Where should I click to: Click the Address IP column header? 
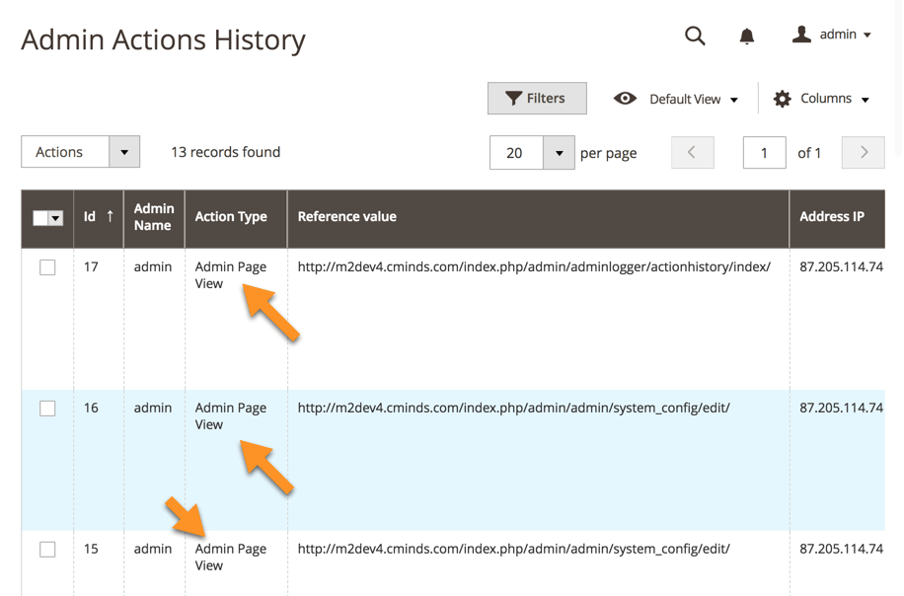[x=831, y=217]
